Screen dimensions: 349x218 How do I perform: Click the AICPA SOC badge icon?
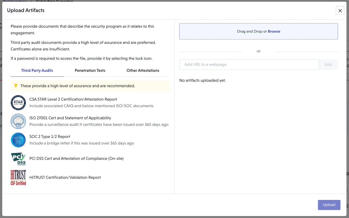coord(18,140)
